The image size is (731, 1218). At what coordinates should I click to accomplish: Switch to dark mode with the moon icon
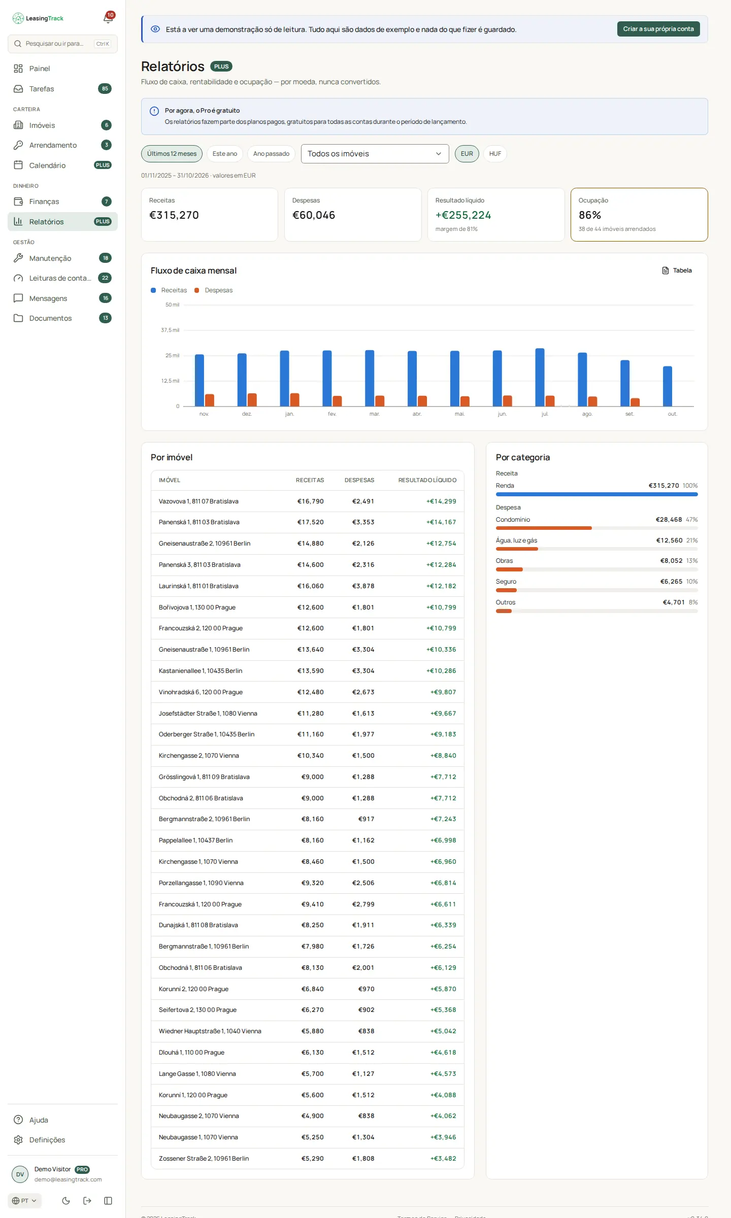point(66,1201)
